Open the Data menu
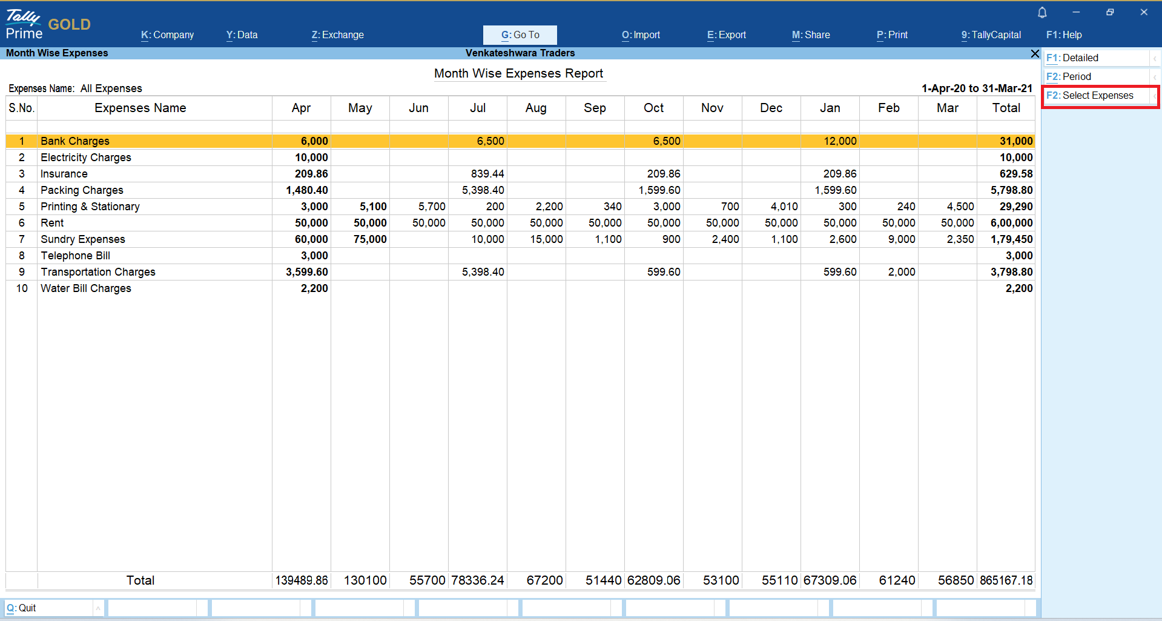Viewport: 1162px width, 621px height. pos(242,35)
